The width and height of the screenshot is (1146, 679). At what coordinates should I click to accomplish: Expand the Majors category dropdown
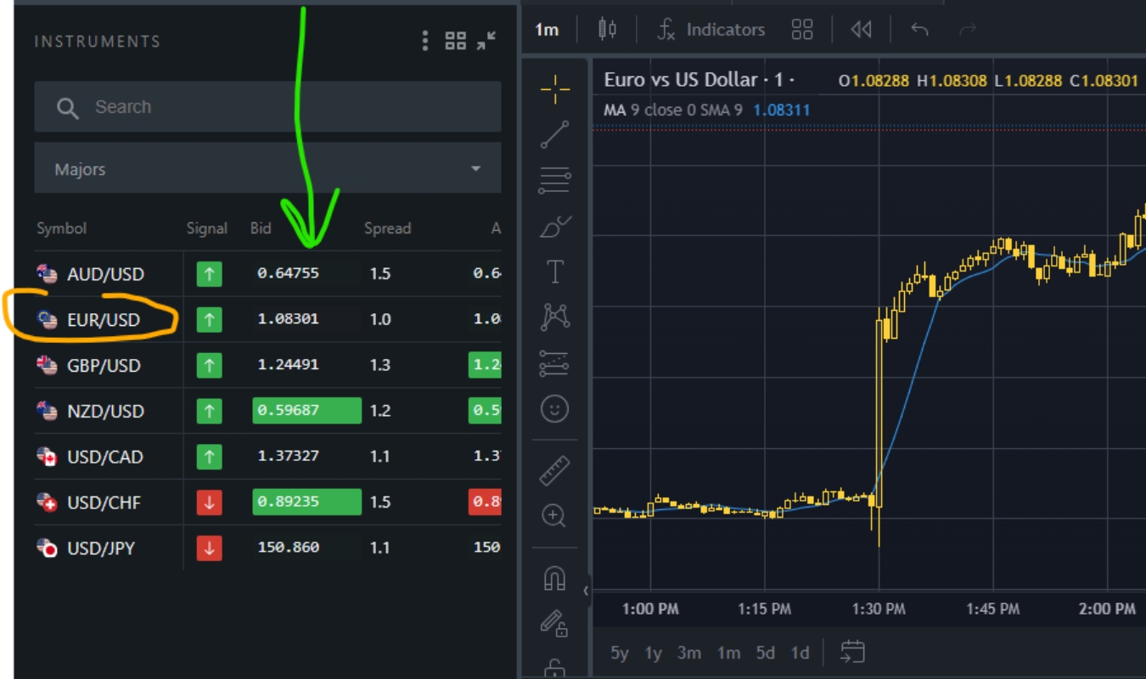(x=267, y=168)
